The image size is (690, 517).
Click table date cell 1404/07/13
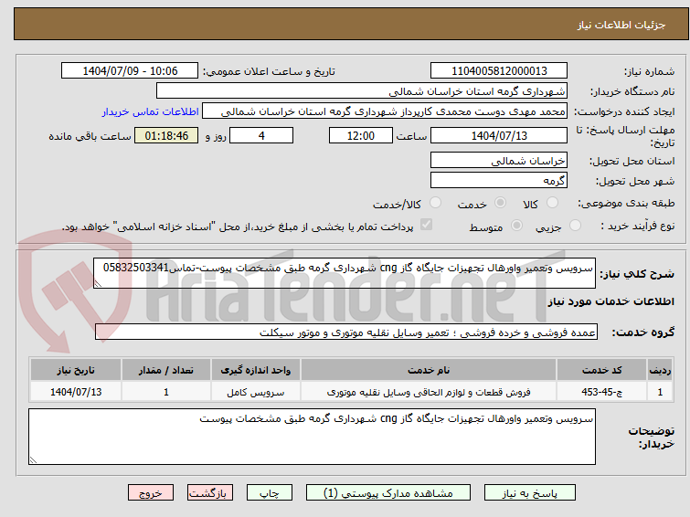(x=76, y=392)
